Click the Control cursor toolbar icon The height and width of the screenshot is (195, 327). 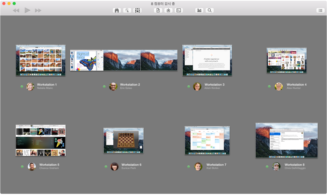point(127,11)
